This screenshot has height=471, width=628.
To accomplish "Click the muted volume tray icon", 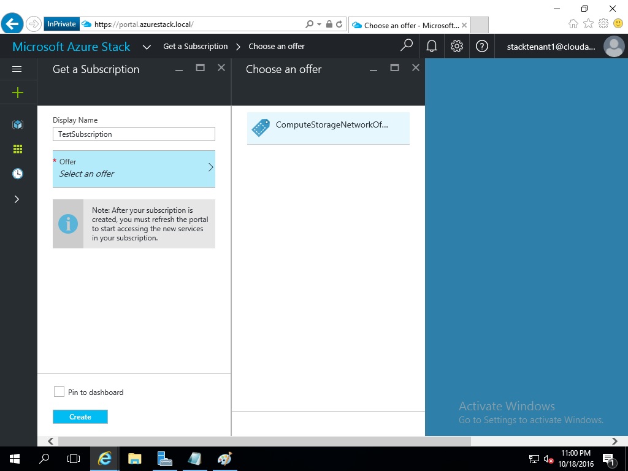I will (x=548, y=459).
